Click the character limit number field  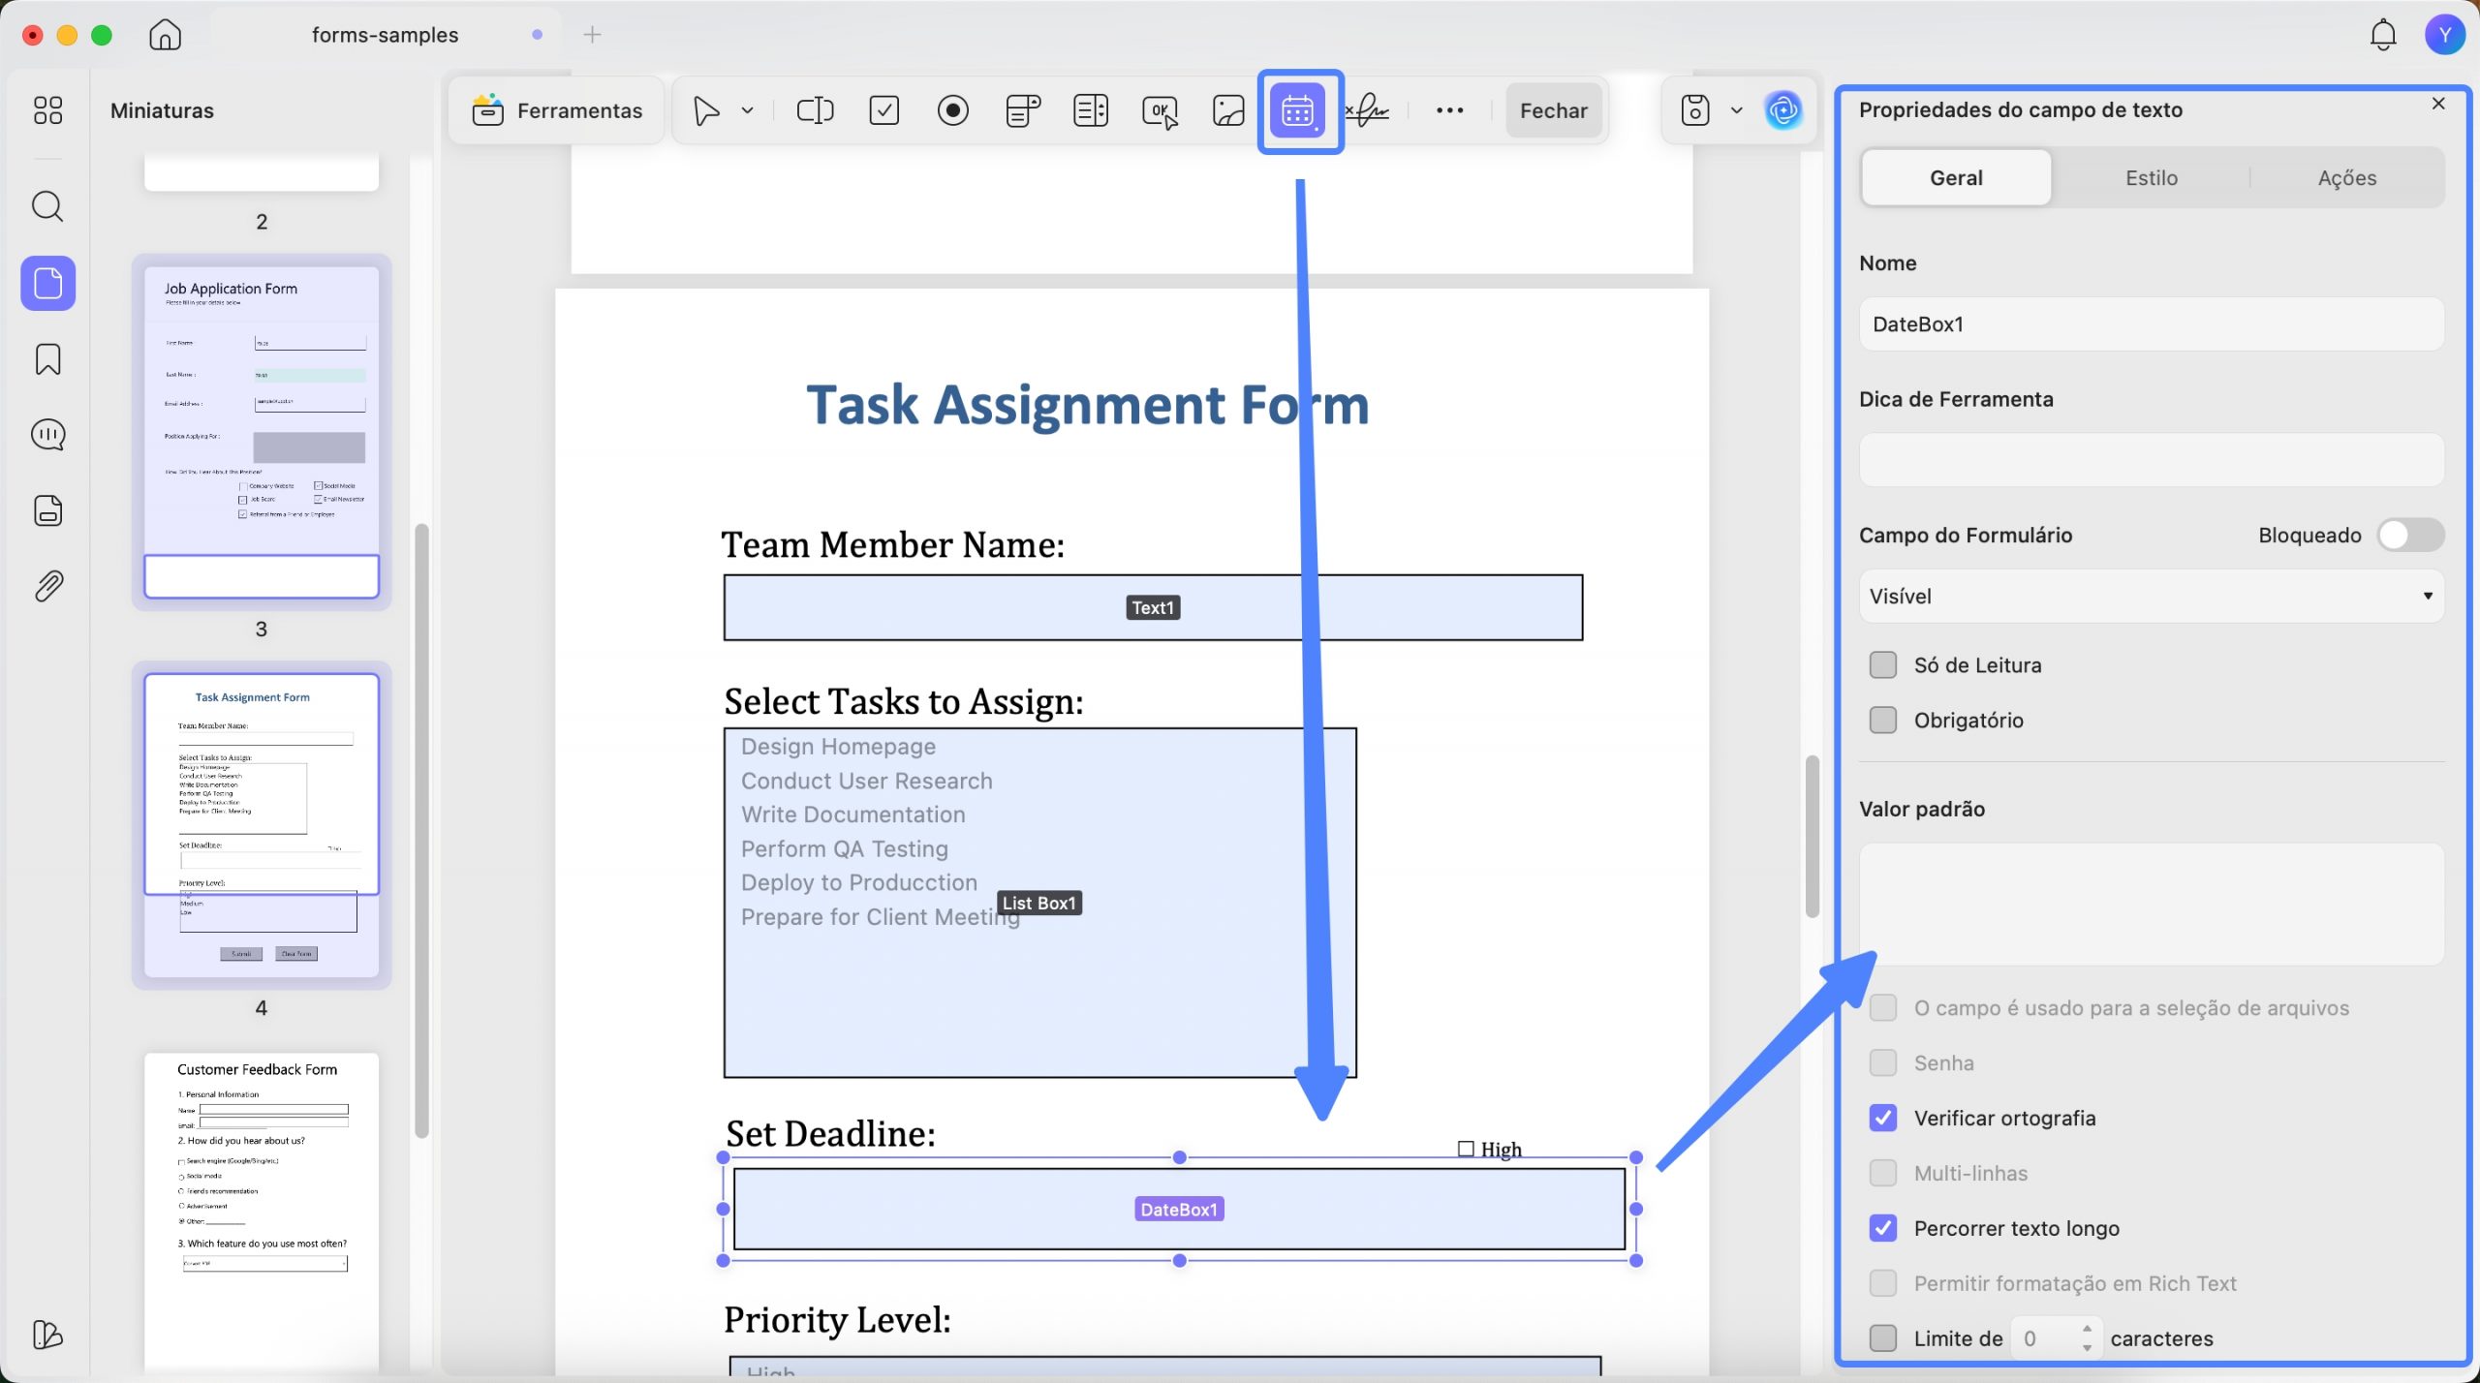2042,1338
